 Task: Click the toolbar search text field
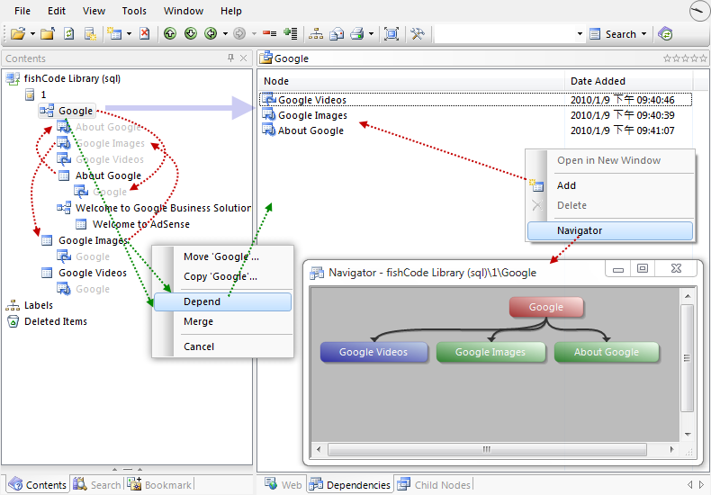point(505,34)
